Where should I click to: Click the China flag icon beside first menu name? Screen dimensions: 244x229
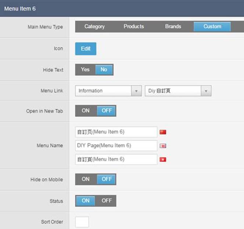pyautogui.click(x=163, y=132)
